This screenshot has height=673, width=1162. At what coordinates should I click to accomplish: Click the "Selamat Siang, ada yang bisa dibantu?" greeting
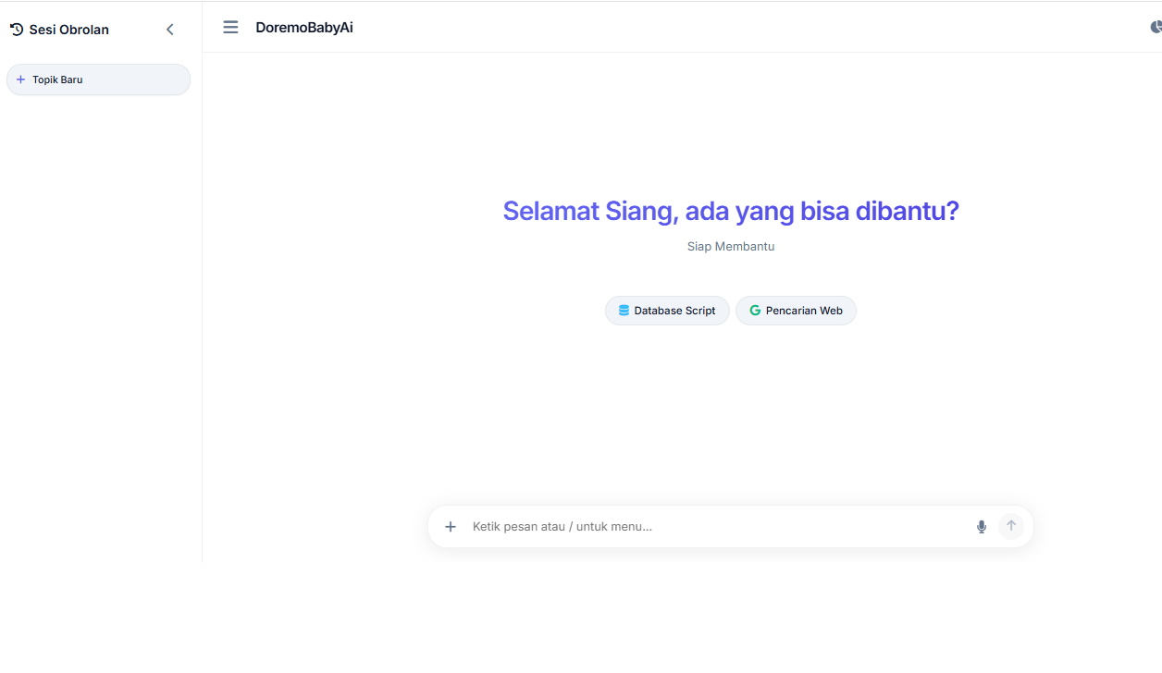tap(731, 211)
